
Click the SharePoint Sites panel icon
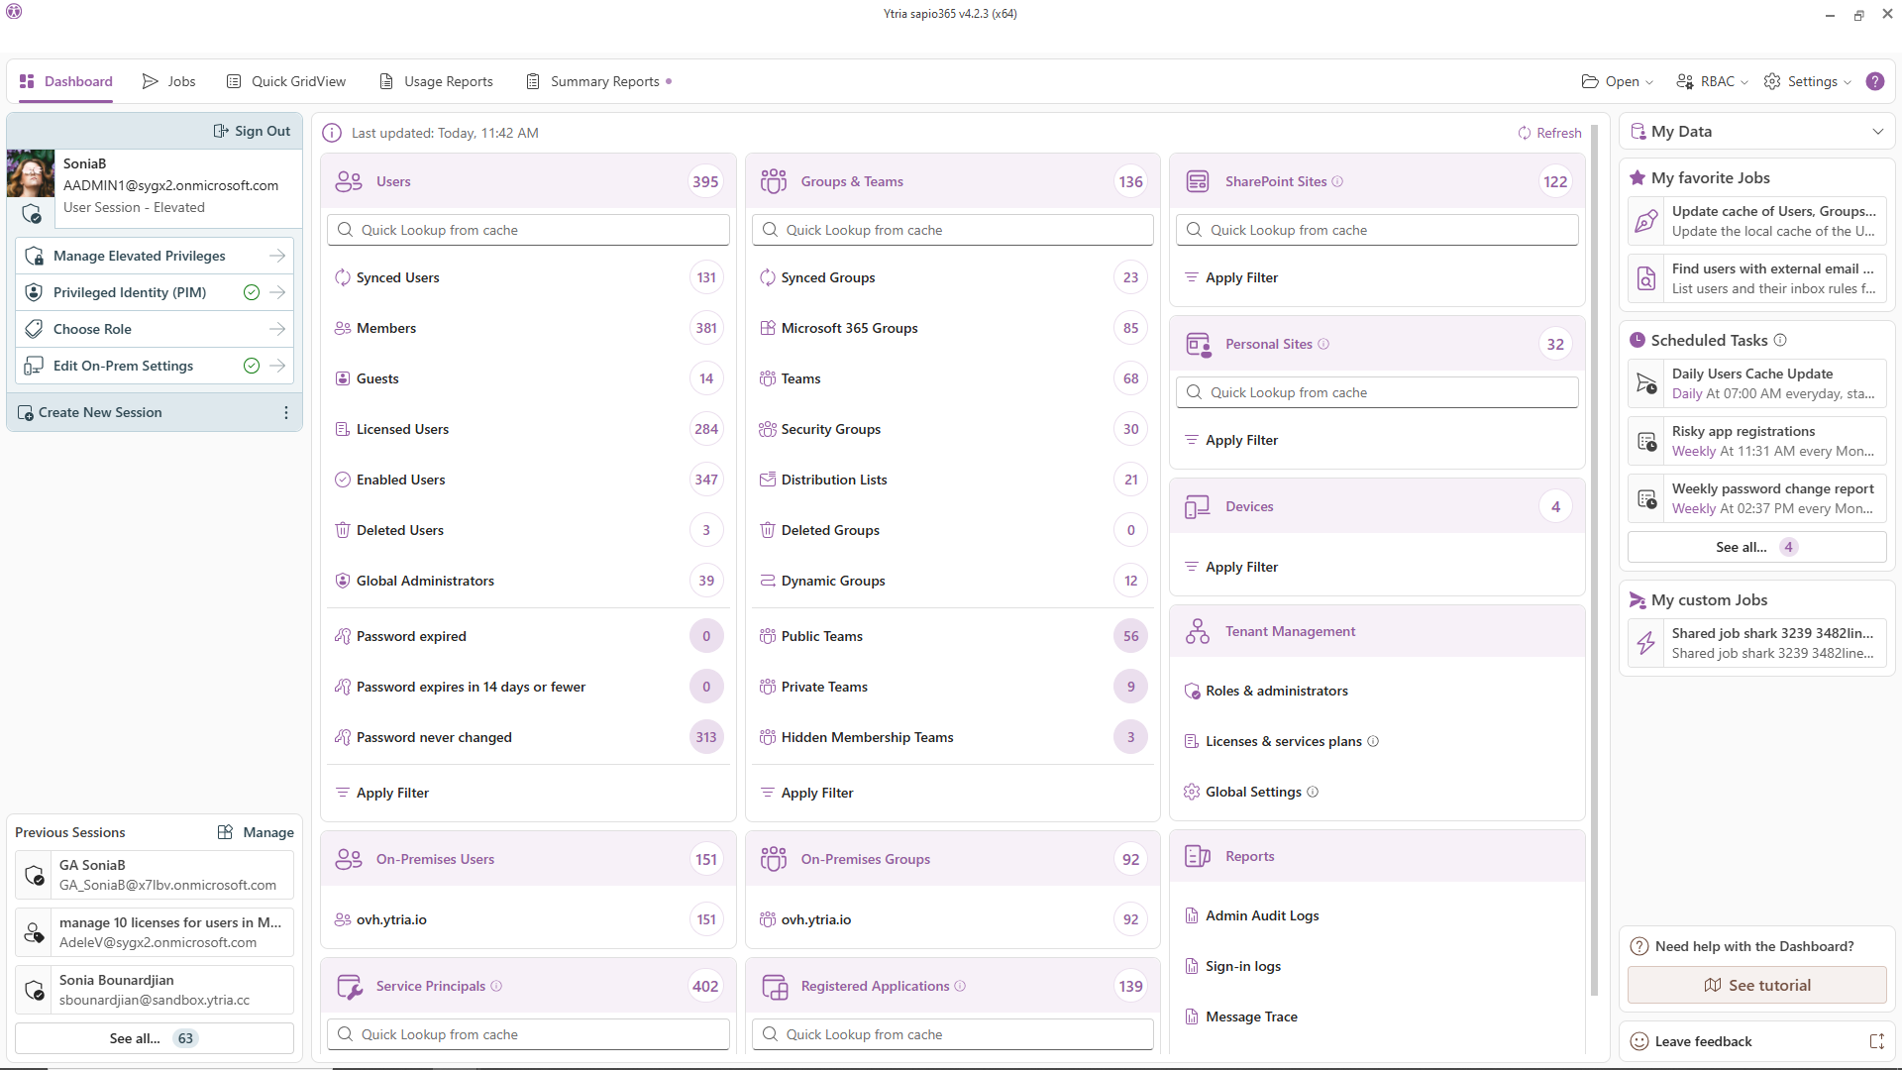click(1198, 181)
